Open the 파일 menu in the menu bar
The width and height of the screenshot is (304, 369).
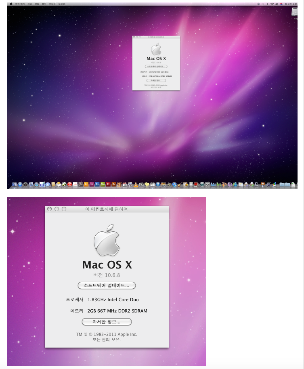pyautogui.click(x=29, y=4)
